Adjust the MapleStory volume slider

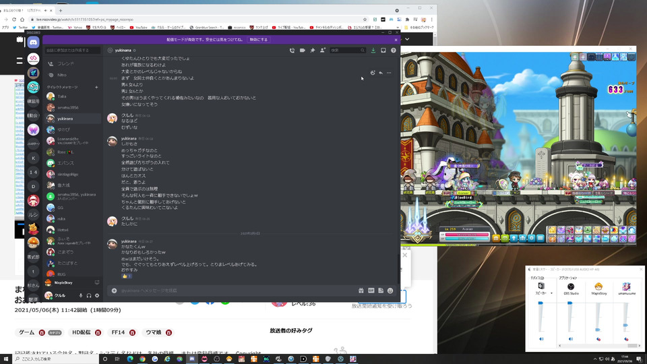[598, 330]
